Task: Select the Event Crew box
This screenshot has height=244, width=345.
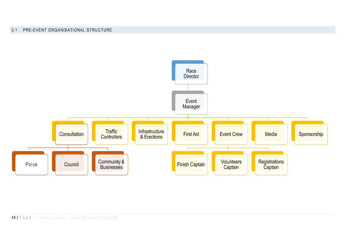Action: coord(229,133)
